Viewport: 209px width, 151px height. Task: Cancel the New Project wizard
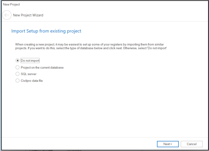(x=191, y=144)
